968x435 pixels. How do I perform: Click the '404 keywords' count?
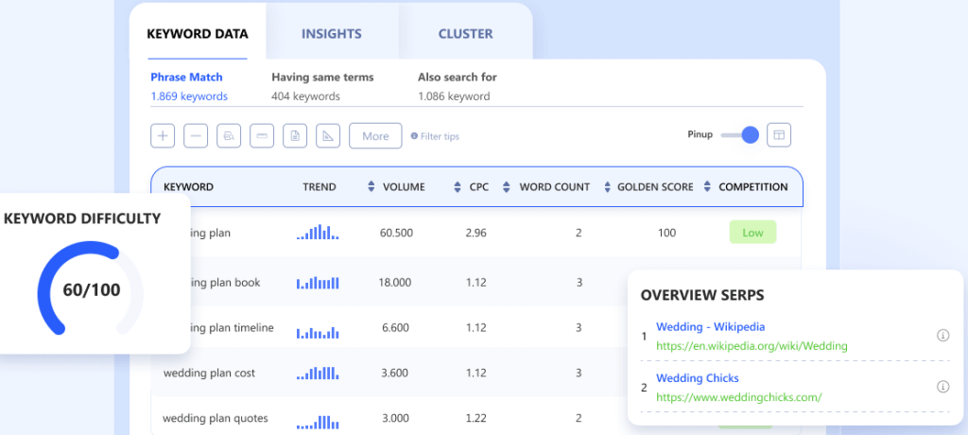coord(305,96)
